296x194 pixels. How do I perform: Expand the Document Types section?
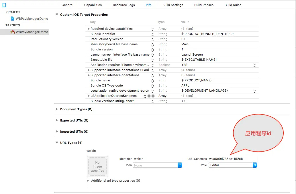[57, 109]
